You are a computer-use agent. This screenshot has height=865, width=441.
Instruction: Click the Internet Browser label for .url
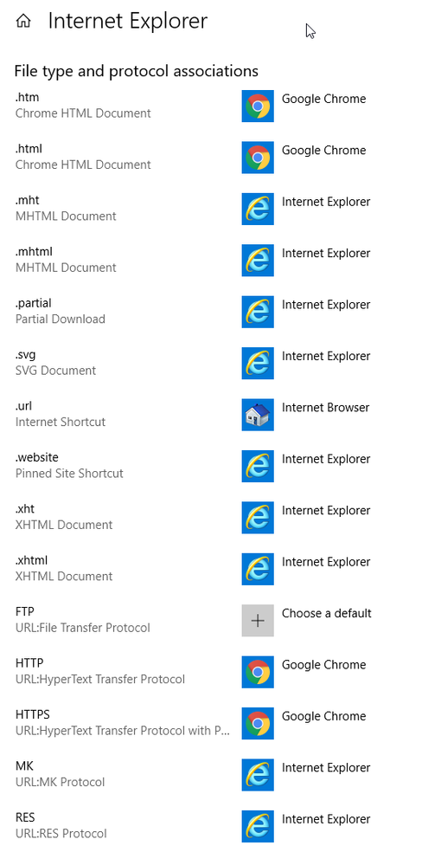pos(325,408)
